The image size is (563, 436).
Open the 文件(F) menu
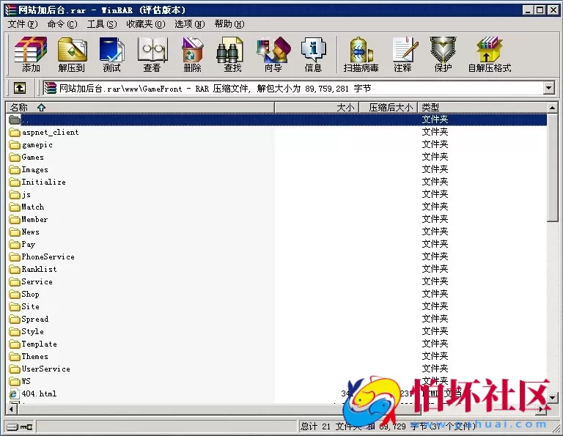pyautogui.click(x=23, y=24)
